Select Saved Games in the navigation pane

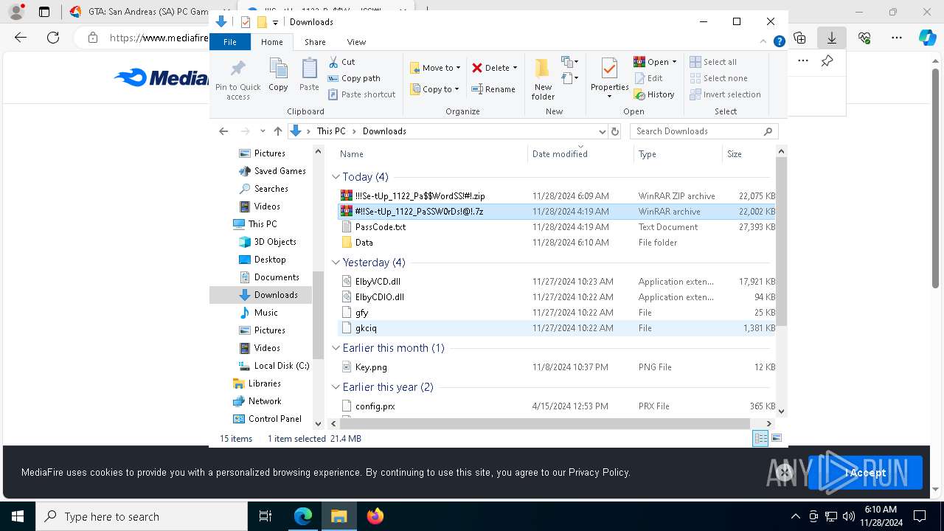click(x=280, y=171)
